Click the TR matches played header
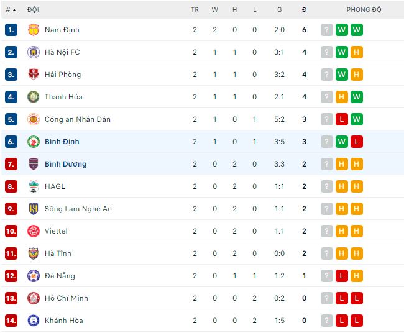 click(x=195, y=10)
